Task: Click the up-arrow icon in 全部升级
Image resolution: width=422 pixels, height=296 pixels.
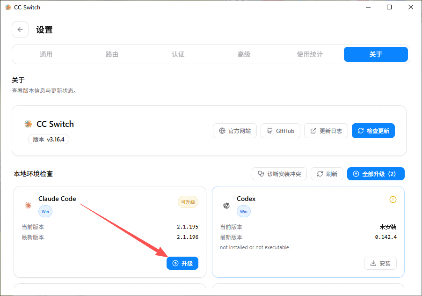Action: pos(356,174)
